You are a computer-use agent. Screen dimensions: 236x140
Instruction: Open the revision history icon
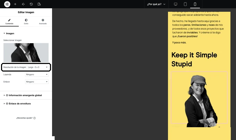pyautogui.click(x=31, y=4)
